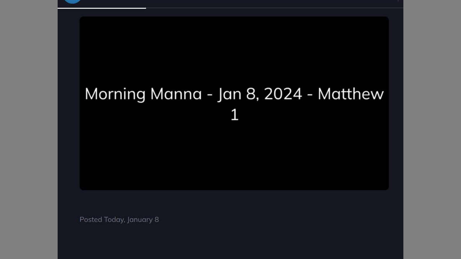Click the word "Manna" in the title
The width and height of the screenshot is (461, 259).
coord(176,94)
